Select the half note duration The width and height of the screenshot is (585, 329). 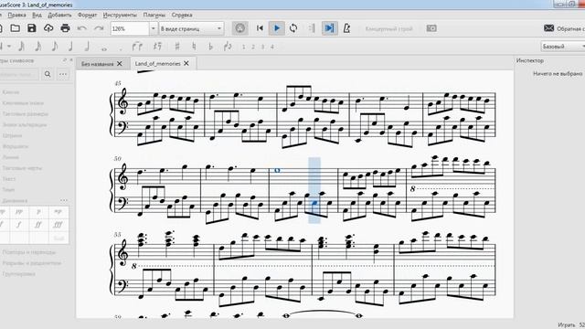[x=87, y=47]
